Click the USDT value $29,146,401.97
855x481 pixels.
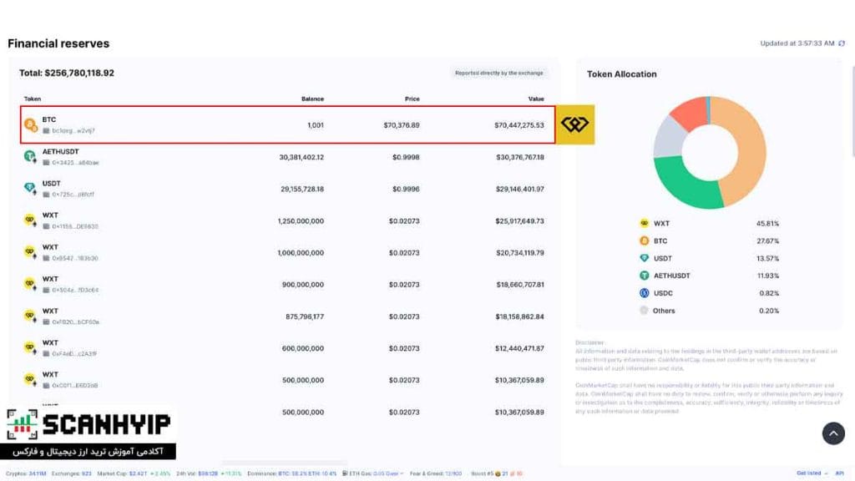pos(519,189)
